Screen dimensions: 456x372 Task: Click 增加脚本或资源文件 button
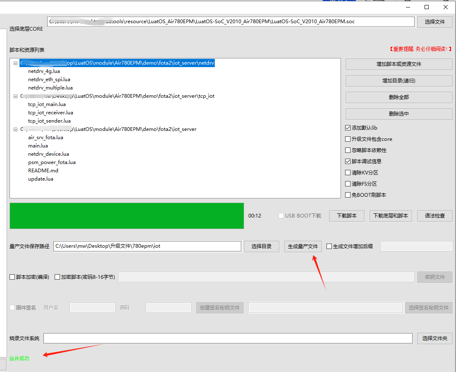[x=399, y=64]
